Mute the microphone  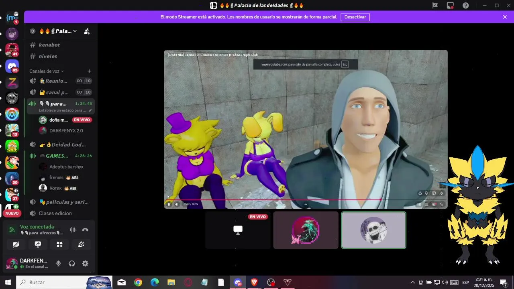[58, 264]
